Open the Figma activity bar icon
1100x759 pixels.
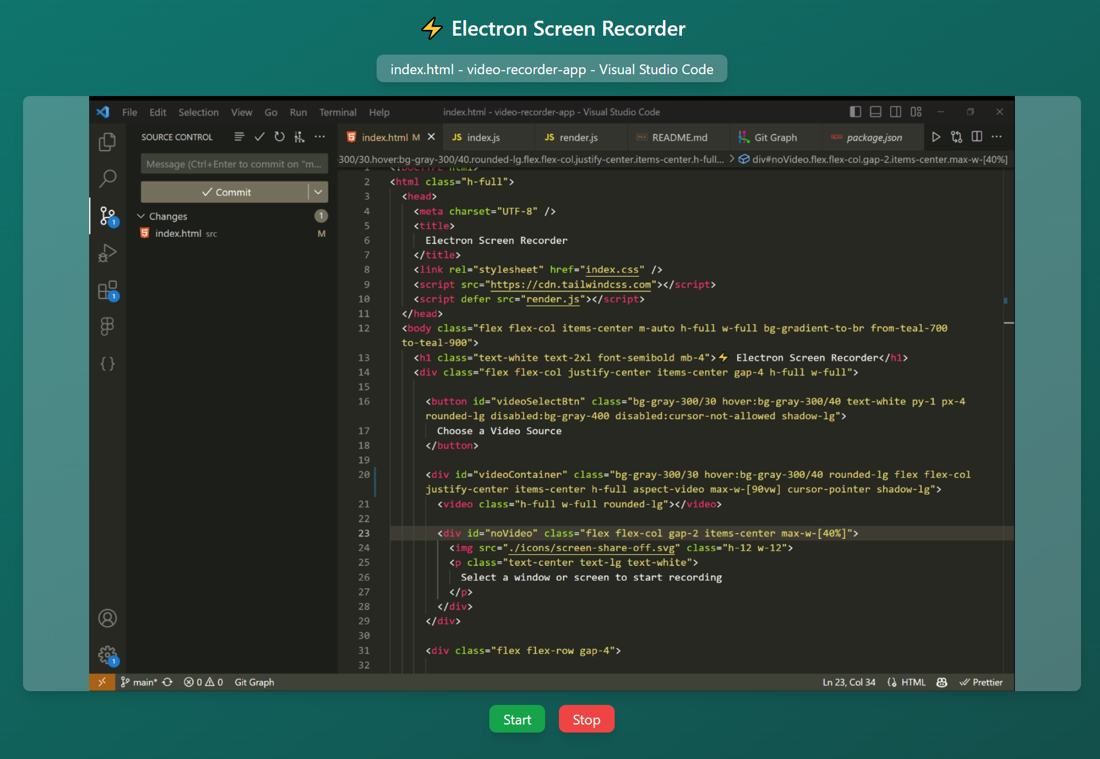(x=108, y=327)
